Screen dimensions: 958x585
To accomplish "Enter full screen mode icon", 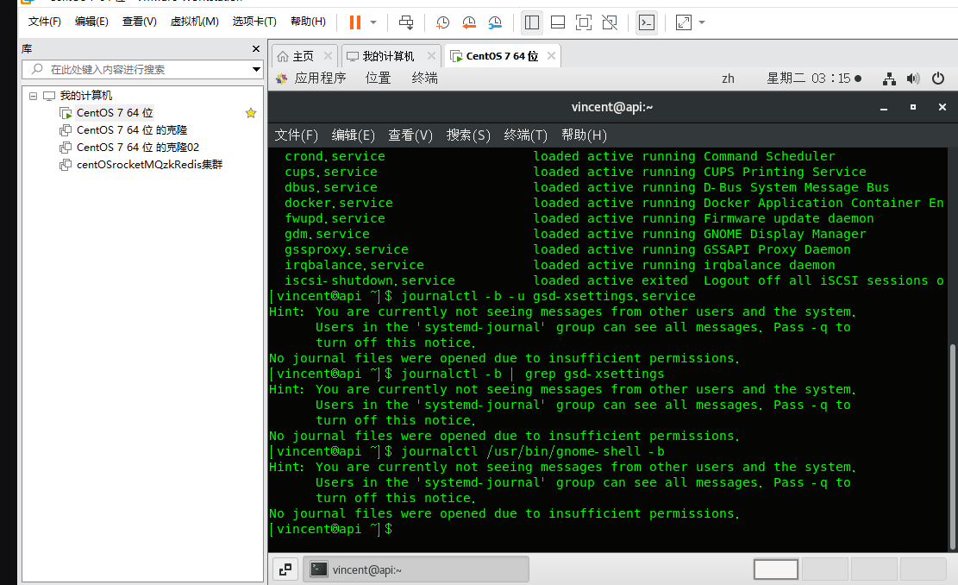I will click(584, 22).
